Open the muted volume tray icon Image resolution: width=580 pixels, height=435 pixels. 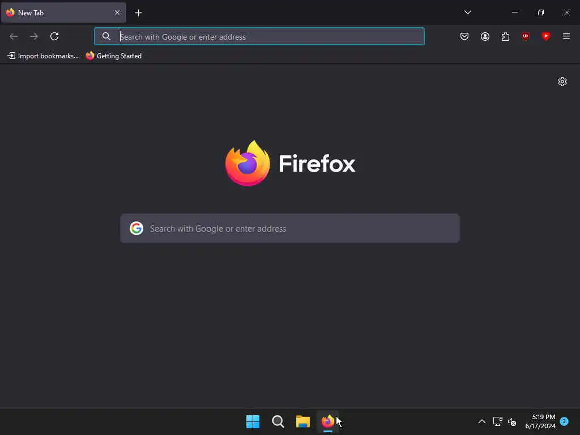tap(512, 421)
